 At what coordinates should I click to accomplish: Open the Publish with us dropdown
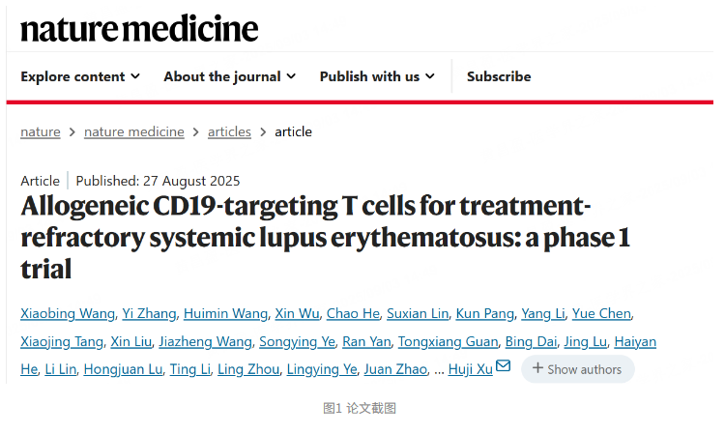click(x=377, y=76)
